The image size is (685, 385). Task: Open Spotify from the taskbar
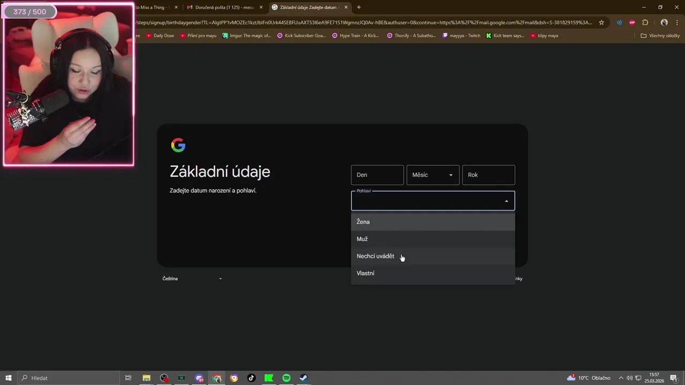coord(286,378)
